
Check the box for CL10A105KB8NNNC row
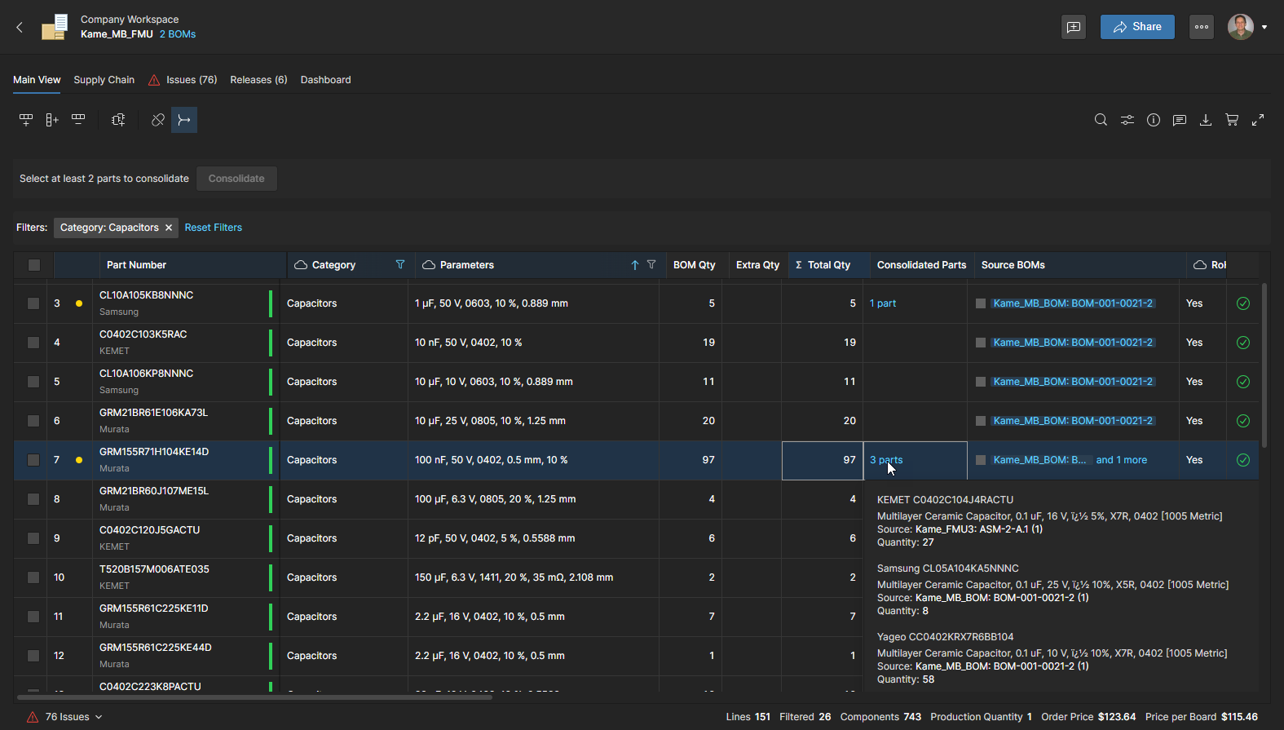33,303
